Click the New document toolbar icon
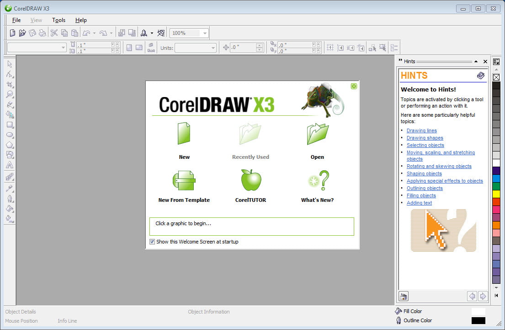This screenshot has height=330, width=505. coord(12,33)
